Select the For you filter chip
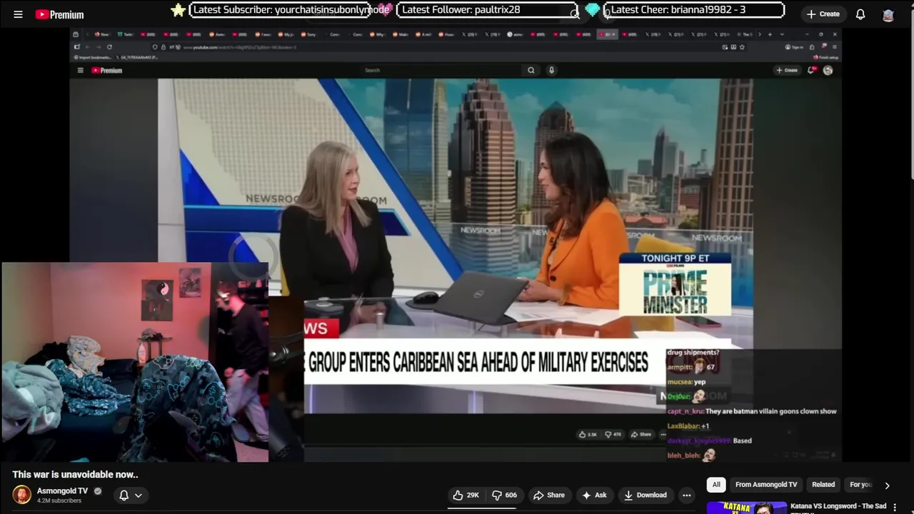 (860, 485)
